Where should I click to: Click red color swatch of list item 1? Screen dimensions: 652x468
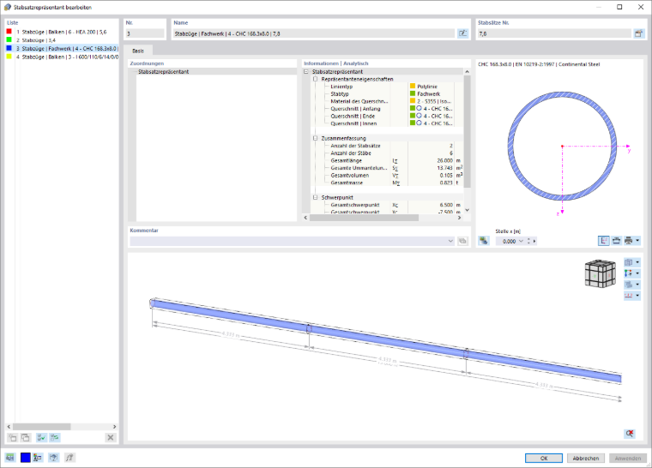pyautogui.click(x=9, y=32)
